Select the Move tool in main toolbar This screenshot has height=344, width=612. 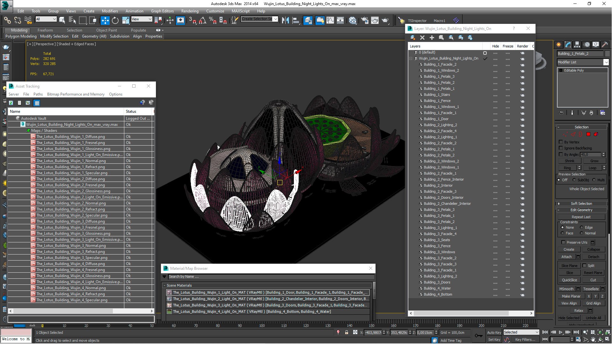coord(105,20)
